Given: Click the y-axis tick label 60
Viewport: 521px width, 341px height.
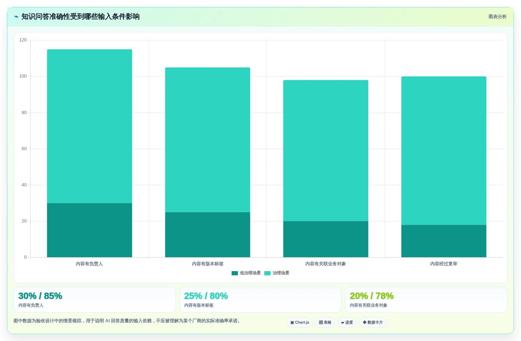Looking at the screenshot, I should click(24, 149).
